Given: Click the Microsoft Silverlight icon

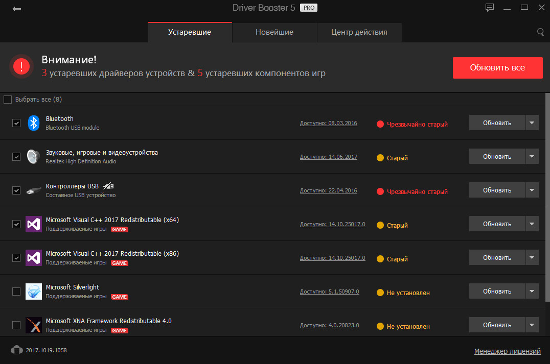Looking at the screenshot, I should tap(34, 292).
